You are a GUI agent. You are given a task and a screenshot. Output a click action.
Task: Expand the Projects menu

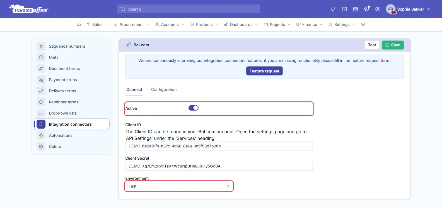pos(277,25)
